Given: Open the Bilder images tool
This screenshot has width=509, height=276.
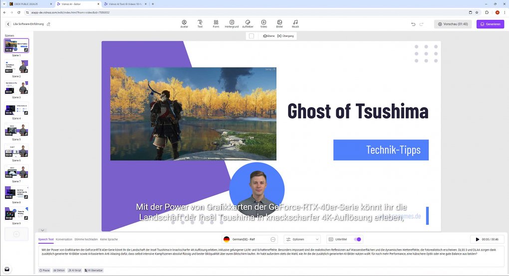Looking at the screenshot, I should (x=279, y=24).
